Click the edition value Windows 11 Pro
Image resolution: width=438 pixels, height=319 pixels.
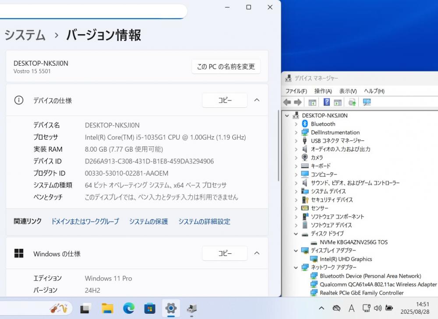click(x=108, y=278)
